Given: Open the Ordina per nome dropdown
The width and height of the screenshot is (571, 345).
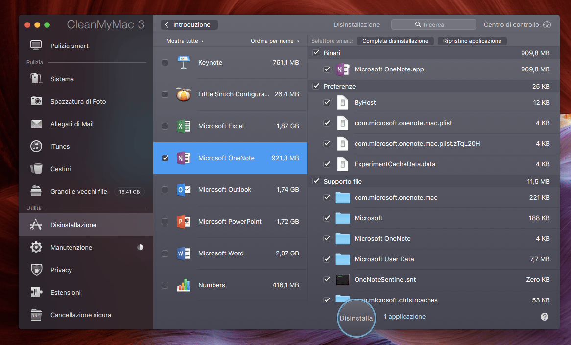Looking at the screenshot, I should click(275, 41).
